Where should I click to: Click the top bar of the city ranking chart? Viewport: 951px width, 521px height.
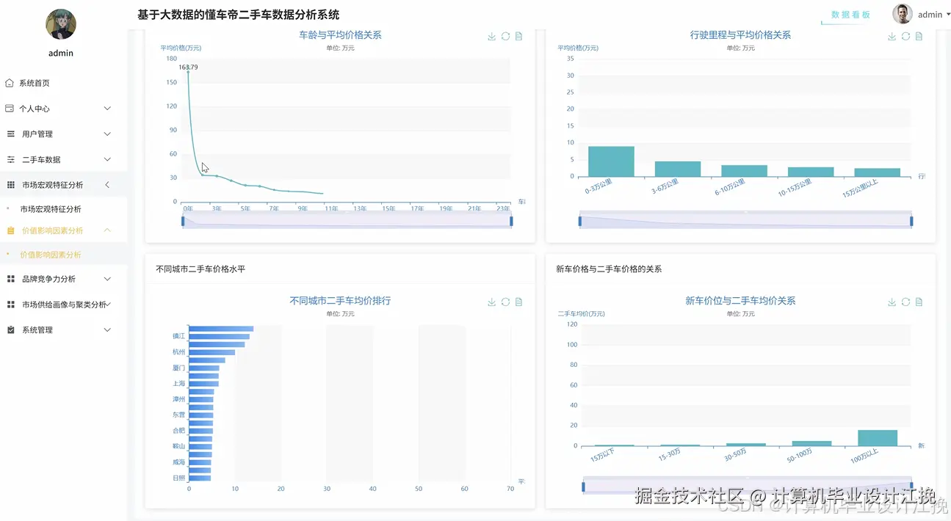coord(221,329)
